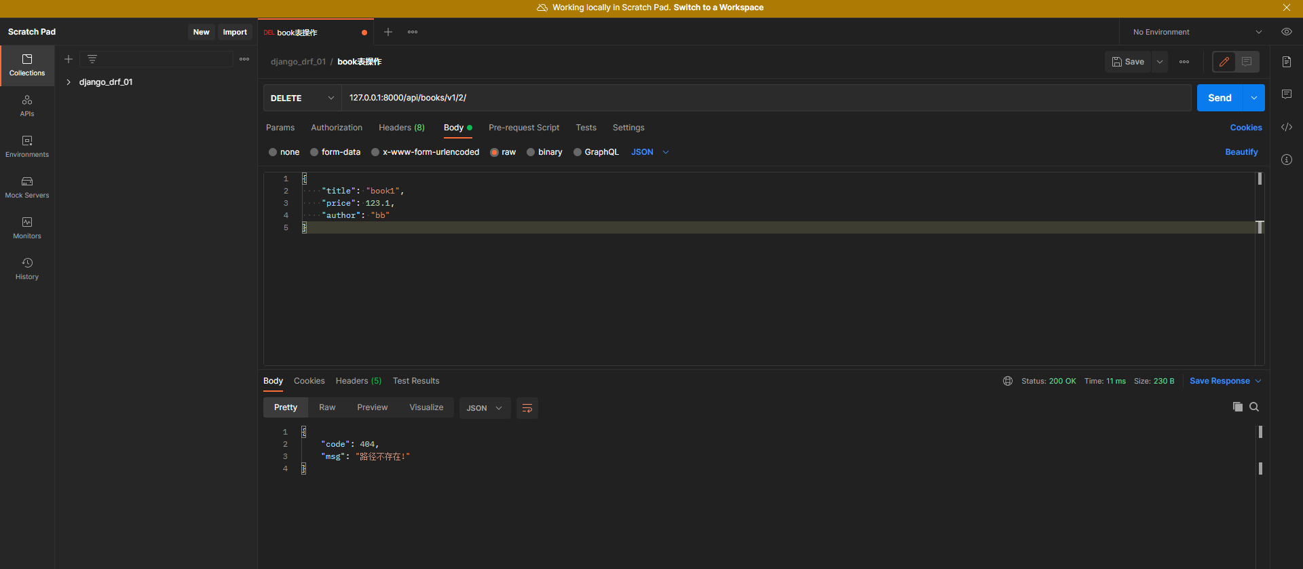Switch to edit mode pencil icon
Image resolution: width=1303 pixels, height=569 pixels.
click(1224, 62)
